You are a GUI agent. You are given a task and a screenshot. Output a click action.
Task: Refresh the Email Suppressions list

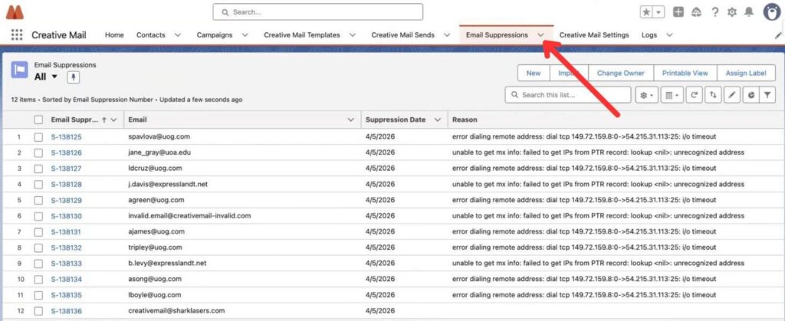pos(694,95)
